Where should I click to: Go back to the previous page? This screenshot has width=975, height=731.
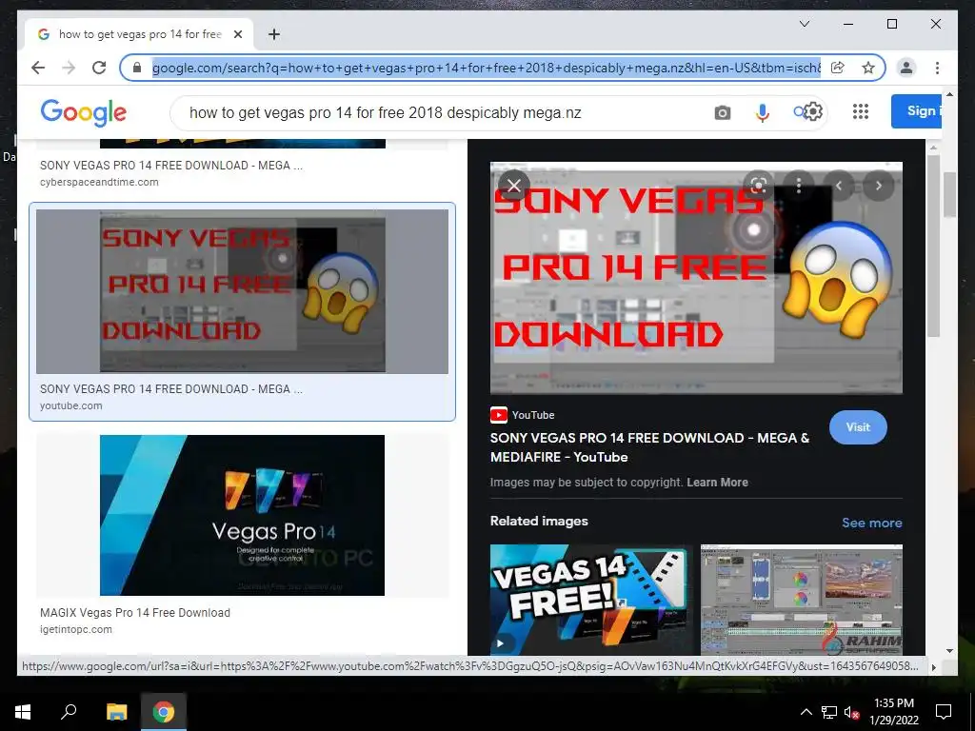click(38, 68)
